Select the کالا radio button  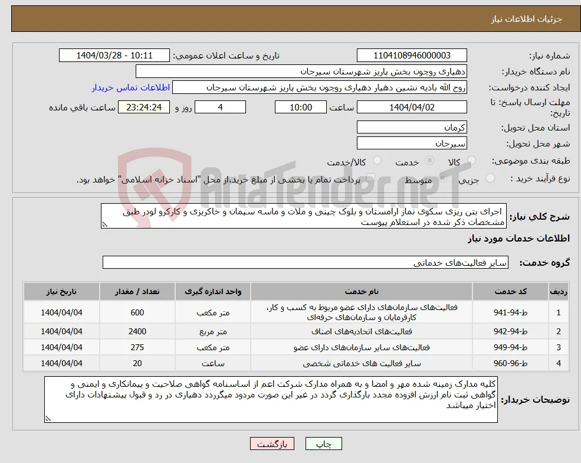471,160
